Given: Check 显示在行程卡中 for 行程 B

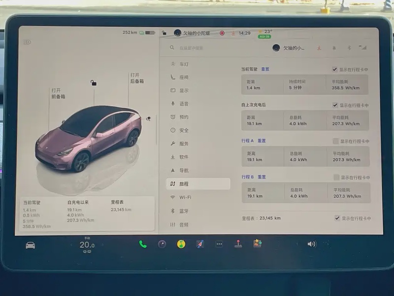Looking at the screenshot, I should 336,177.
